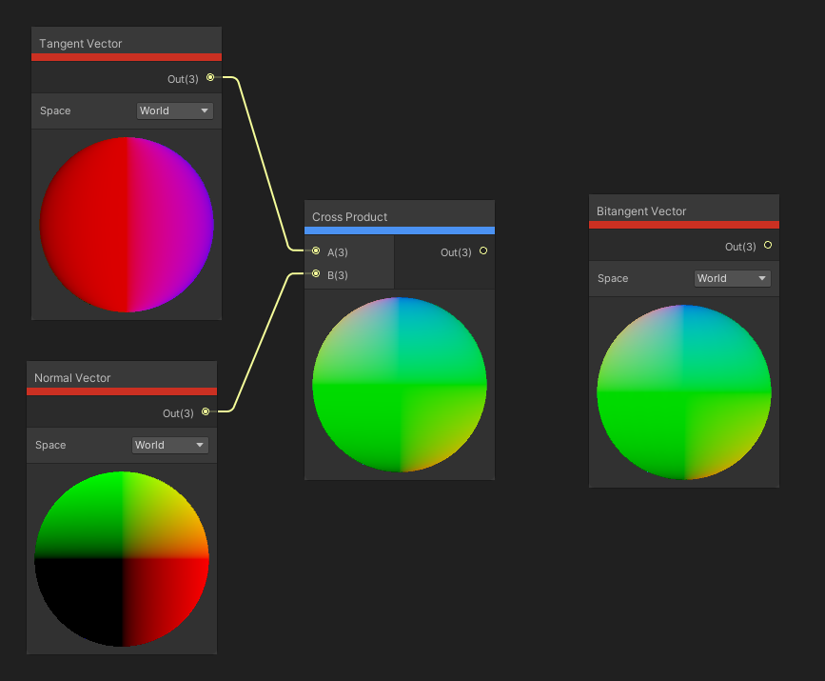Select the Tangent Vector node title
Image resolution: width=825 pixels, height=681 pixels.
(81, 44)
